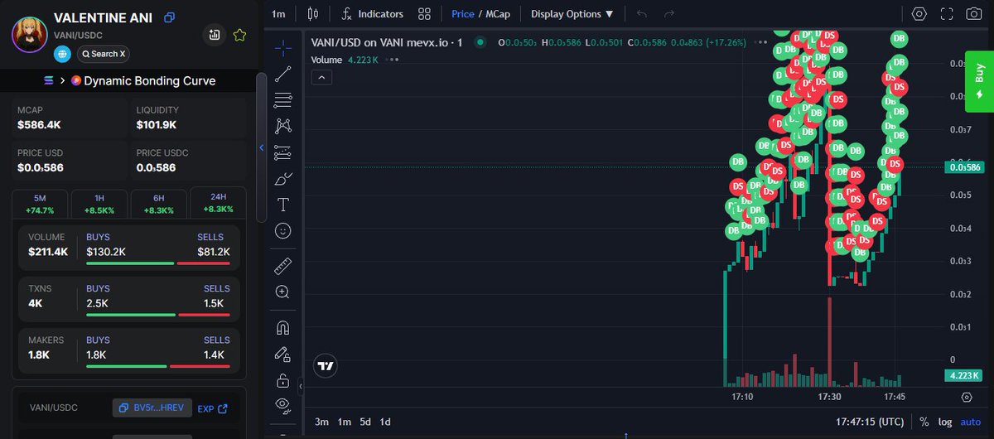Redo the last chart action
This screenshot has width=994, height=439.
click(x=668, y=14)
